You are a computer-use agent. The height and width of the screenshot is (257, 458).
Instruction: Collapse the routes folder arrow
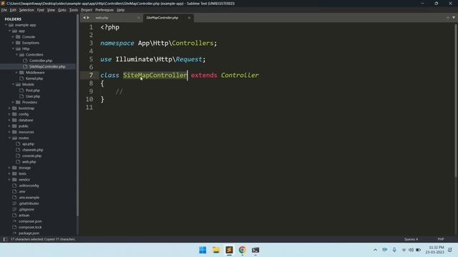[x=9, y=138]
